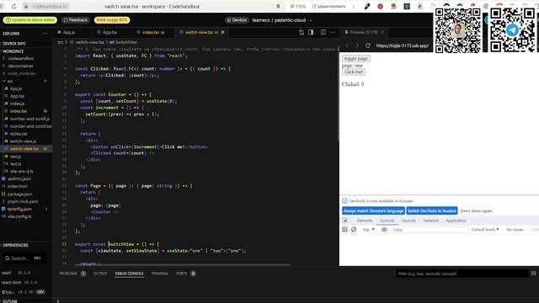The height and width of the screenshot is (303, 539).
Task: Click the QR code with portrait photo
Action: [x=457, y=30]
